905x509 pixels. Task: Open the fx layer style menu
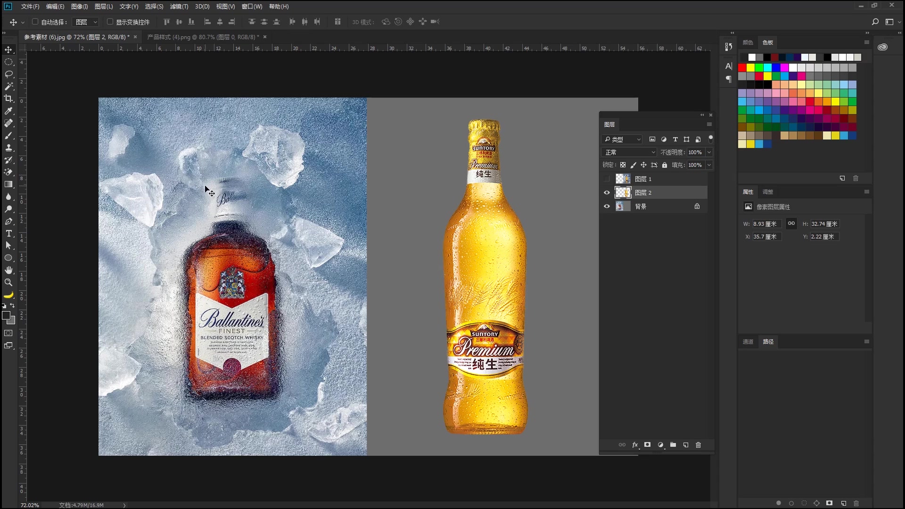635,445
